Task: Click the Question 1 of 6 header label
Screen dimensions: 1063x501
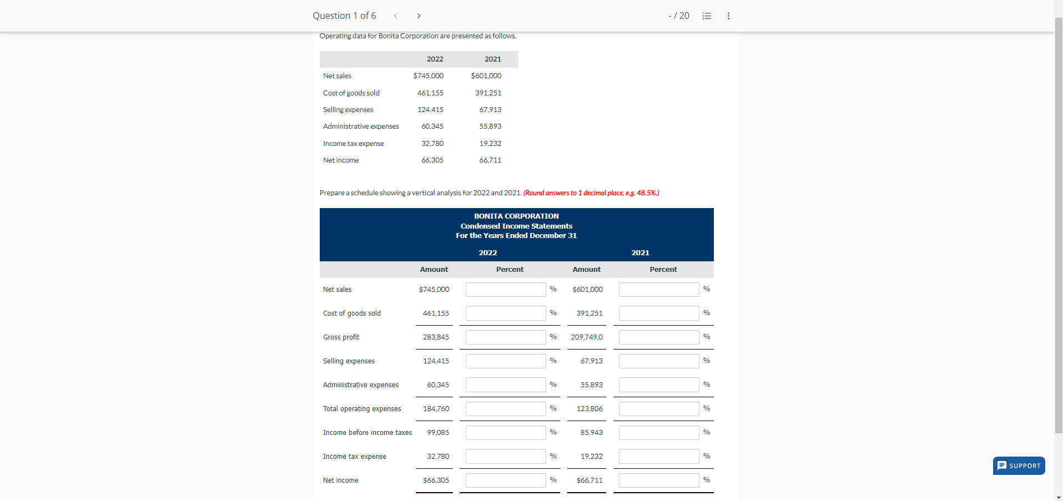Action: [344, 16]
